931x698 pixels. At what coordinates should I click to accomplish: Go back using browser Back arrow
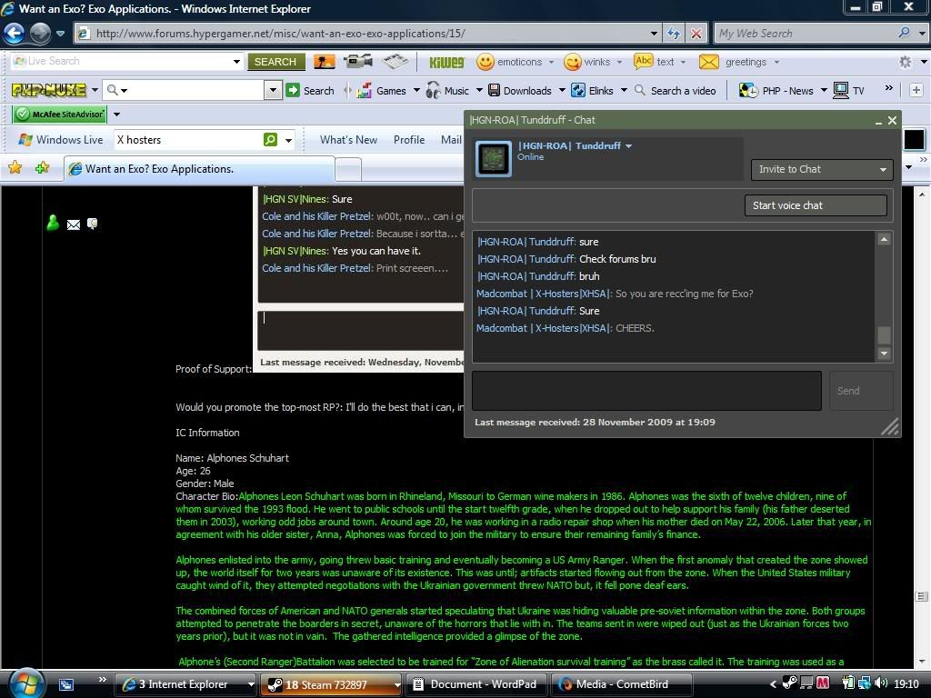(x=15, y=34)
